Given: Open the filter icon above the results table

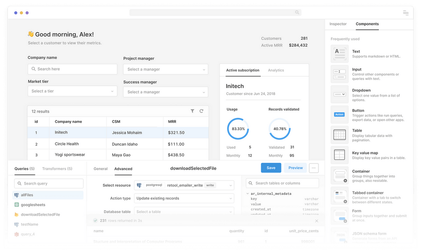Looking at the screenshot, I should [192, 111].
